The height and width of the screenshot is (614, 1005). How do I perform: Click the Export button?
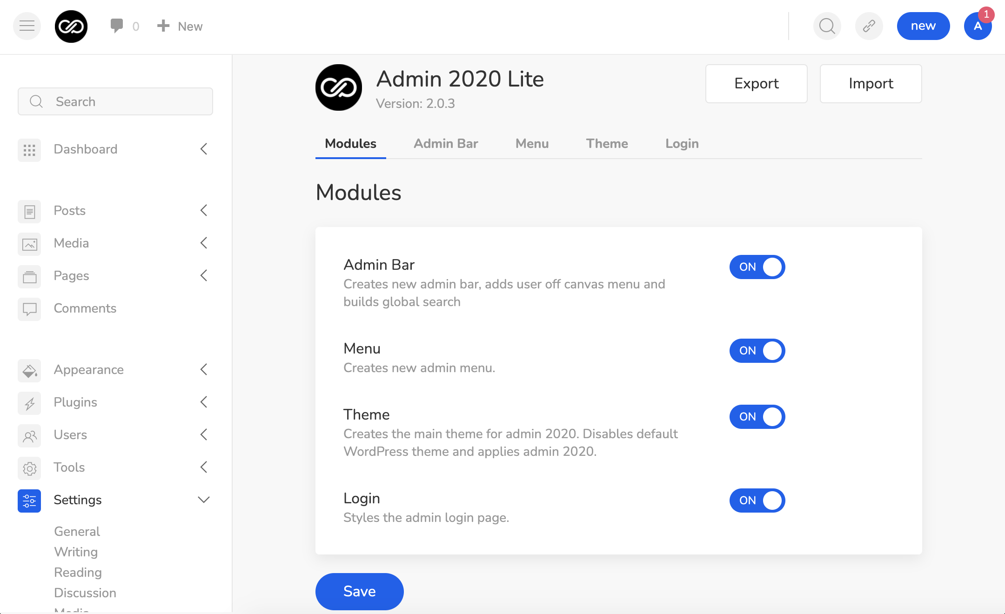click(756, 84)
